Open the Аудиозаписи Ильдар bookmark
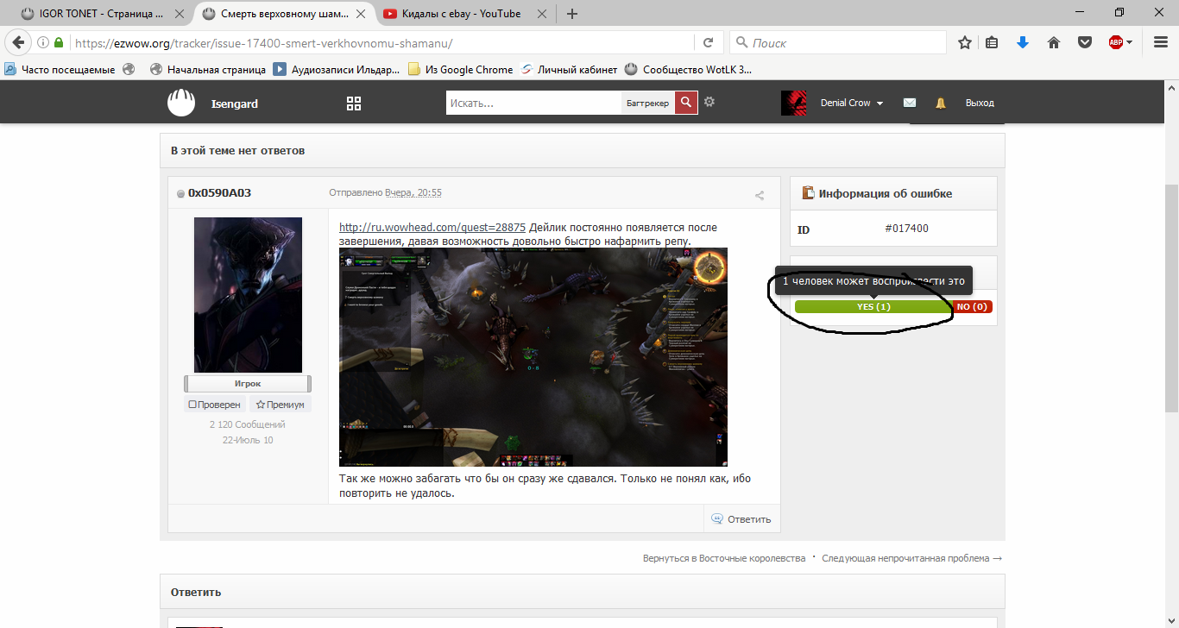Screen dimensions: 1179x628 [337, 70]
